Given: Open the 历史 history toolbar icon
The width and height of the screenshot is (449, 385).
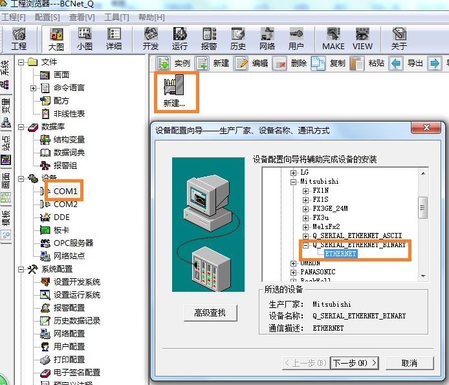Looking at the screenshot, I should point(238,39).
